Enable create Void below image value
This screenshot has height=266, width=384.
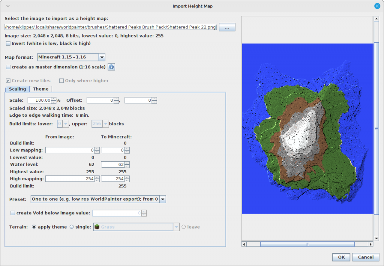pyautogui.click(x=13, y=213)
